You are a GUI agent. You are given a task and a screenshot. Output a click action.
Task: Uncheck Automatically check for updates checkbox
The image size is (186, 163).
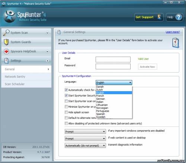pyautogui.click(x=66, y=90)
